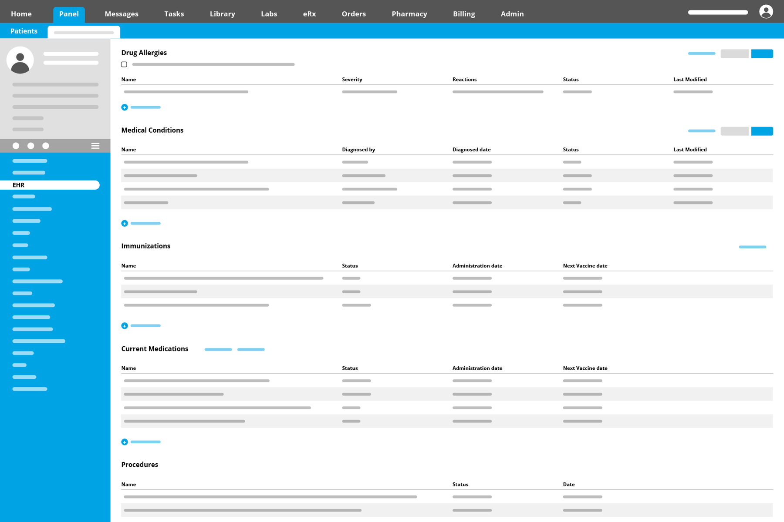Click the first white circle in sidebar
The image size is (784, 522).
16,146
